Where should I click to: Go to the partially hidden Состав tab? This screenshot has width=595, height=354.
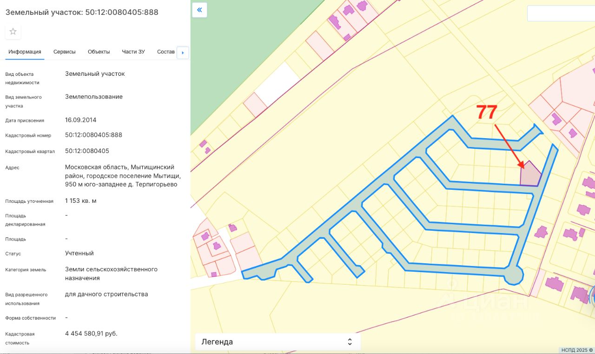[166, 52]
